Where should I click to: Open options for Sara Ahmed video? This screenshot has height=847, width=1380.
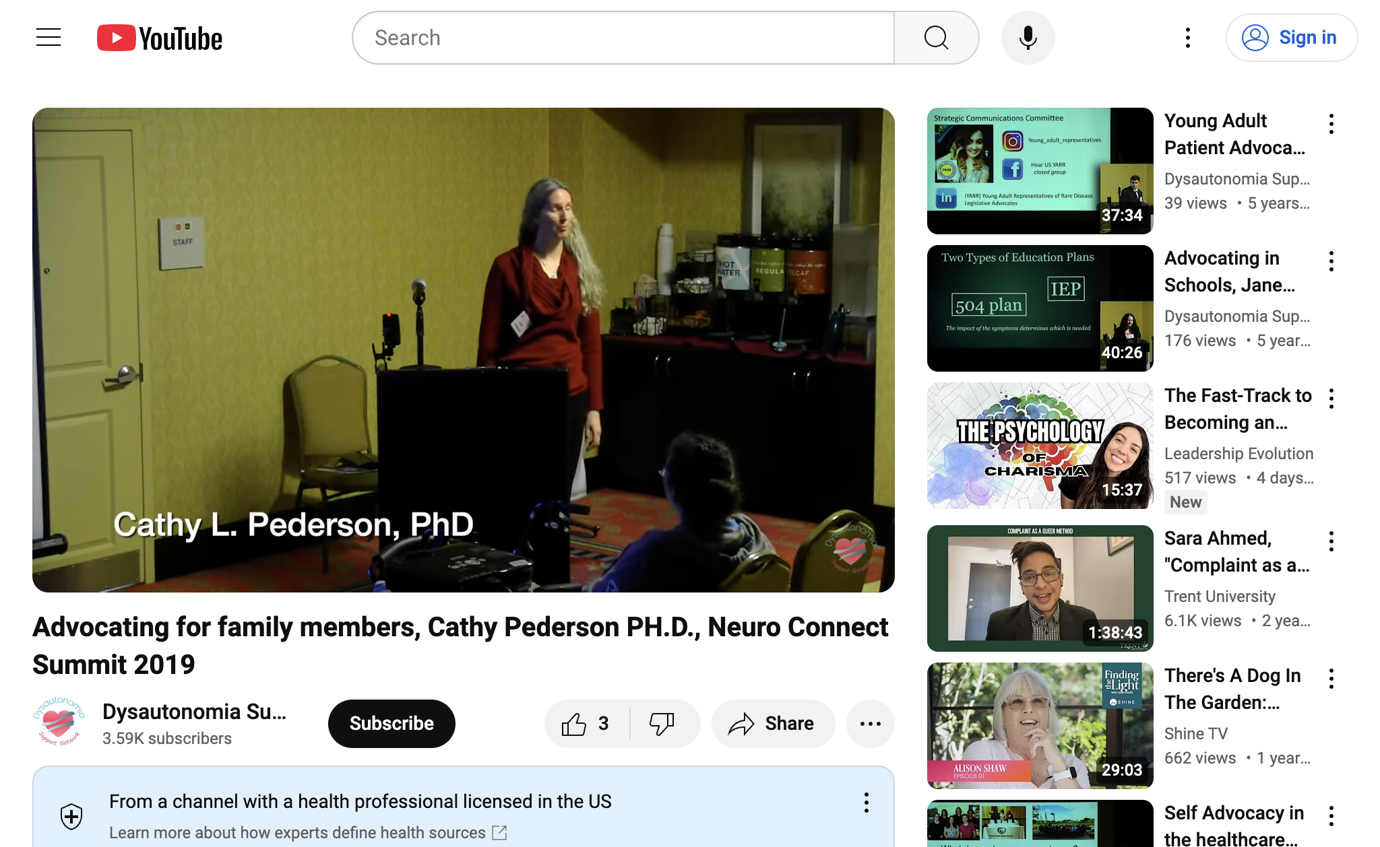pos(1331,541)
